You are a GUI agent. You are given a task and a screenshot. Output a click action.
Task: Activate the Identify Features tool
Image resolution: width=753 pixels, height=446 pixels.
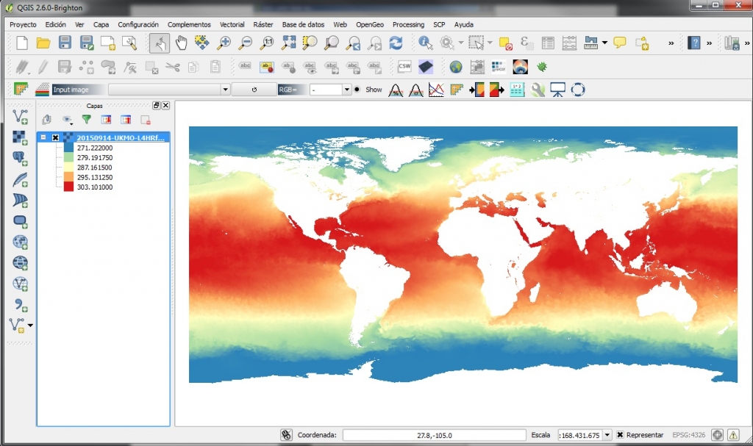426,43
